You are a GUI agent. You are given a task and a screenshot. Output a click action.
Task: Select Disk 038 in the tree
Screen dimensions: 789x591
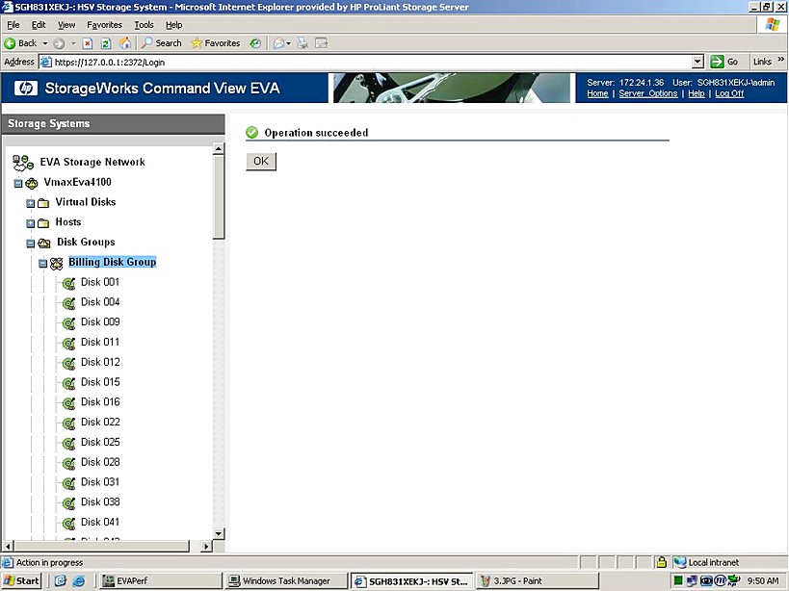(x=100, y=502)
